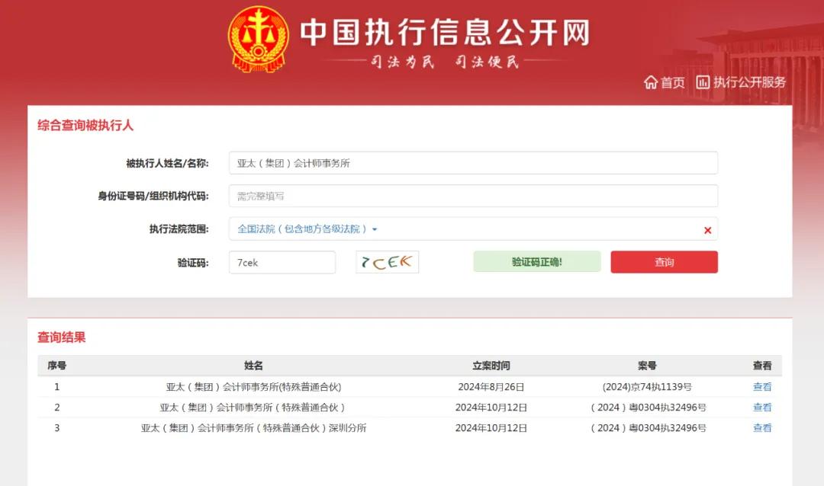Click row 2 case number 粤0304执32496号
Screen dimensions: 824x486
648,408
